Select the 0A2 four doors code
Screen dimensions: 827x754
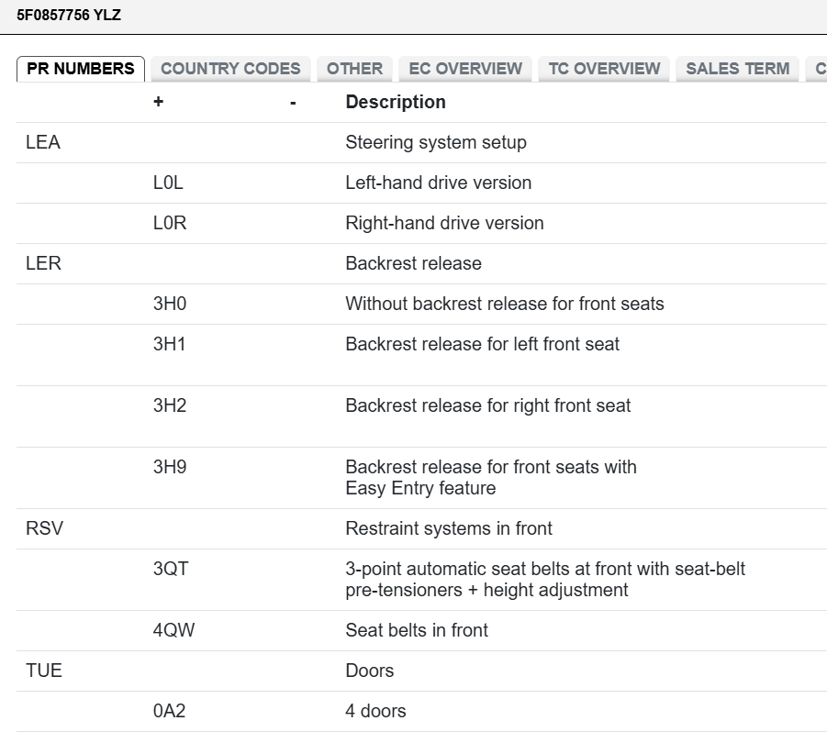(x=170, y=712)
